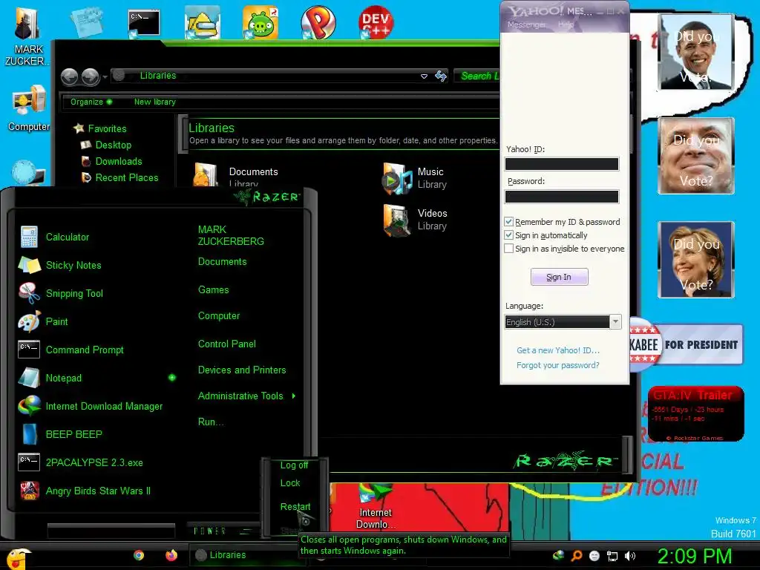760x570 pixels.
Task: Open the Language dropdown in Yahoo Messenger
Action: (615, 322)
